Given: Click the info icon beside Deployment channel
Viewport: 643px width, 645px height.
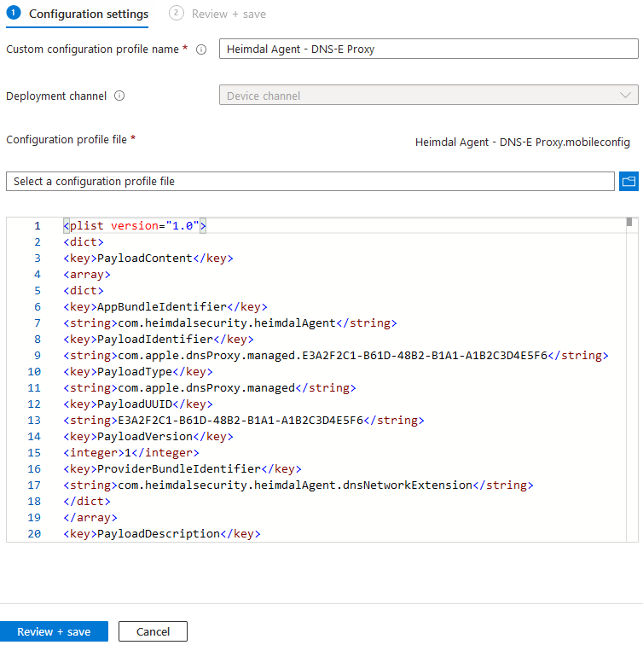Looking at the screenshot, I should [x=119, y=96].
